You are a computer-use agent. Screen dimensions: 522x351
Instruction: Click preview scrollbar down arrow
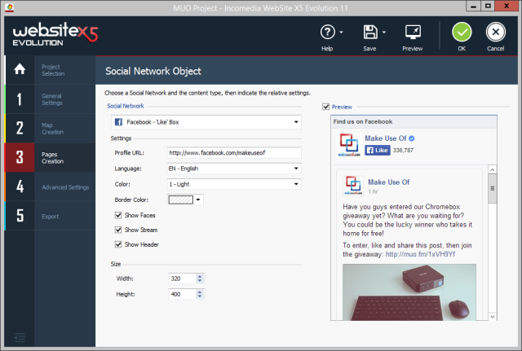(493, 317)
